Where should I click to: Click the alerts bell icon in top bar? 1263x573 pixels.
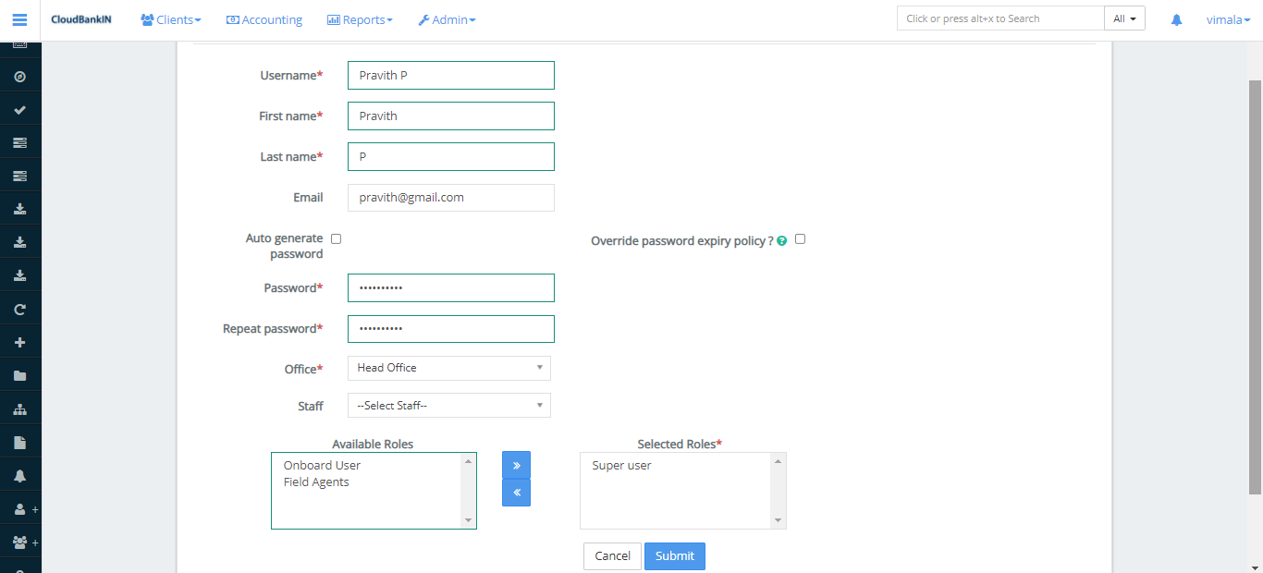click(1176, 18)
